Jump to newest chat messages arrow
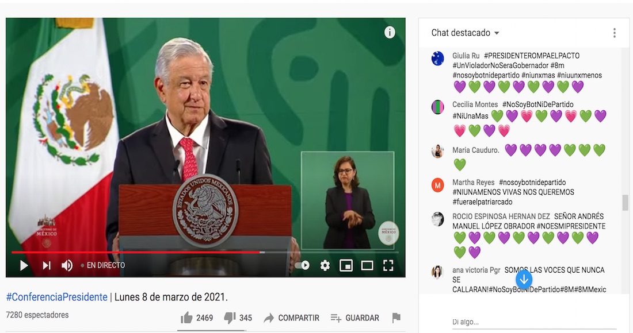 coord(524,278)
